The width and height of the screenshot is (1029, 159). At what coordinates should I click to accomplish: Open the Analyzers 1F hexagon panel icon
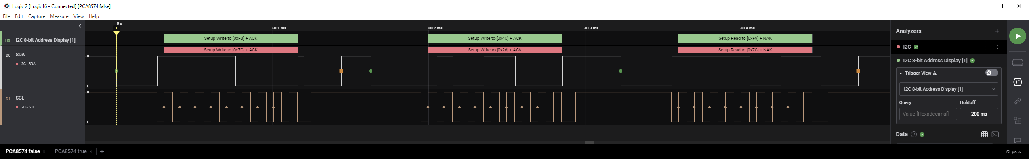[x=1018, y=82]
